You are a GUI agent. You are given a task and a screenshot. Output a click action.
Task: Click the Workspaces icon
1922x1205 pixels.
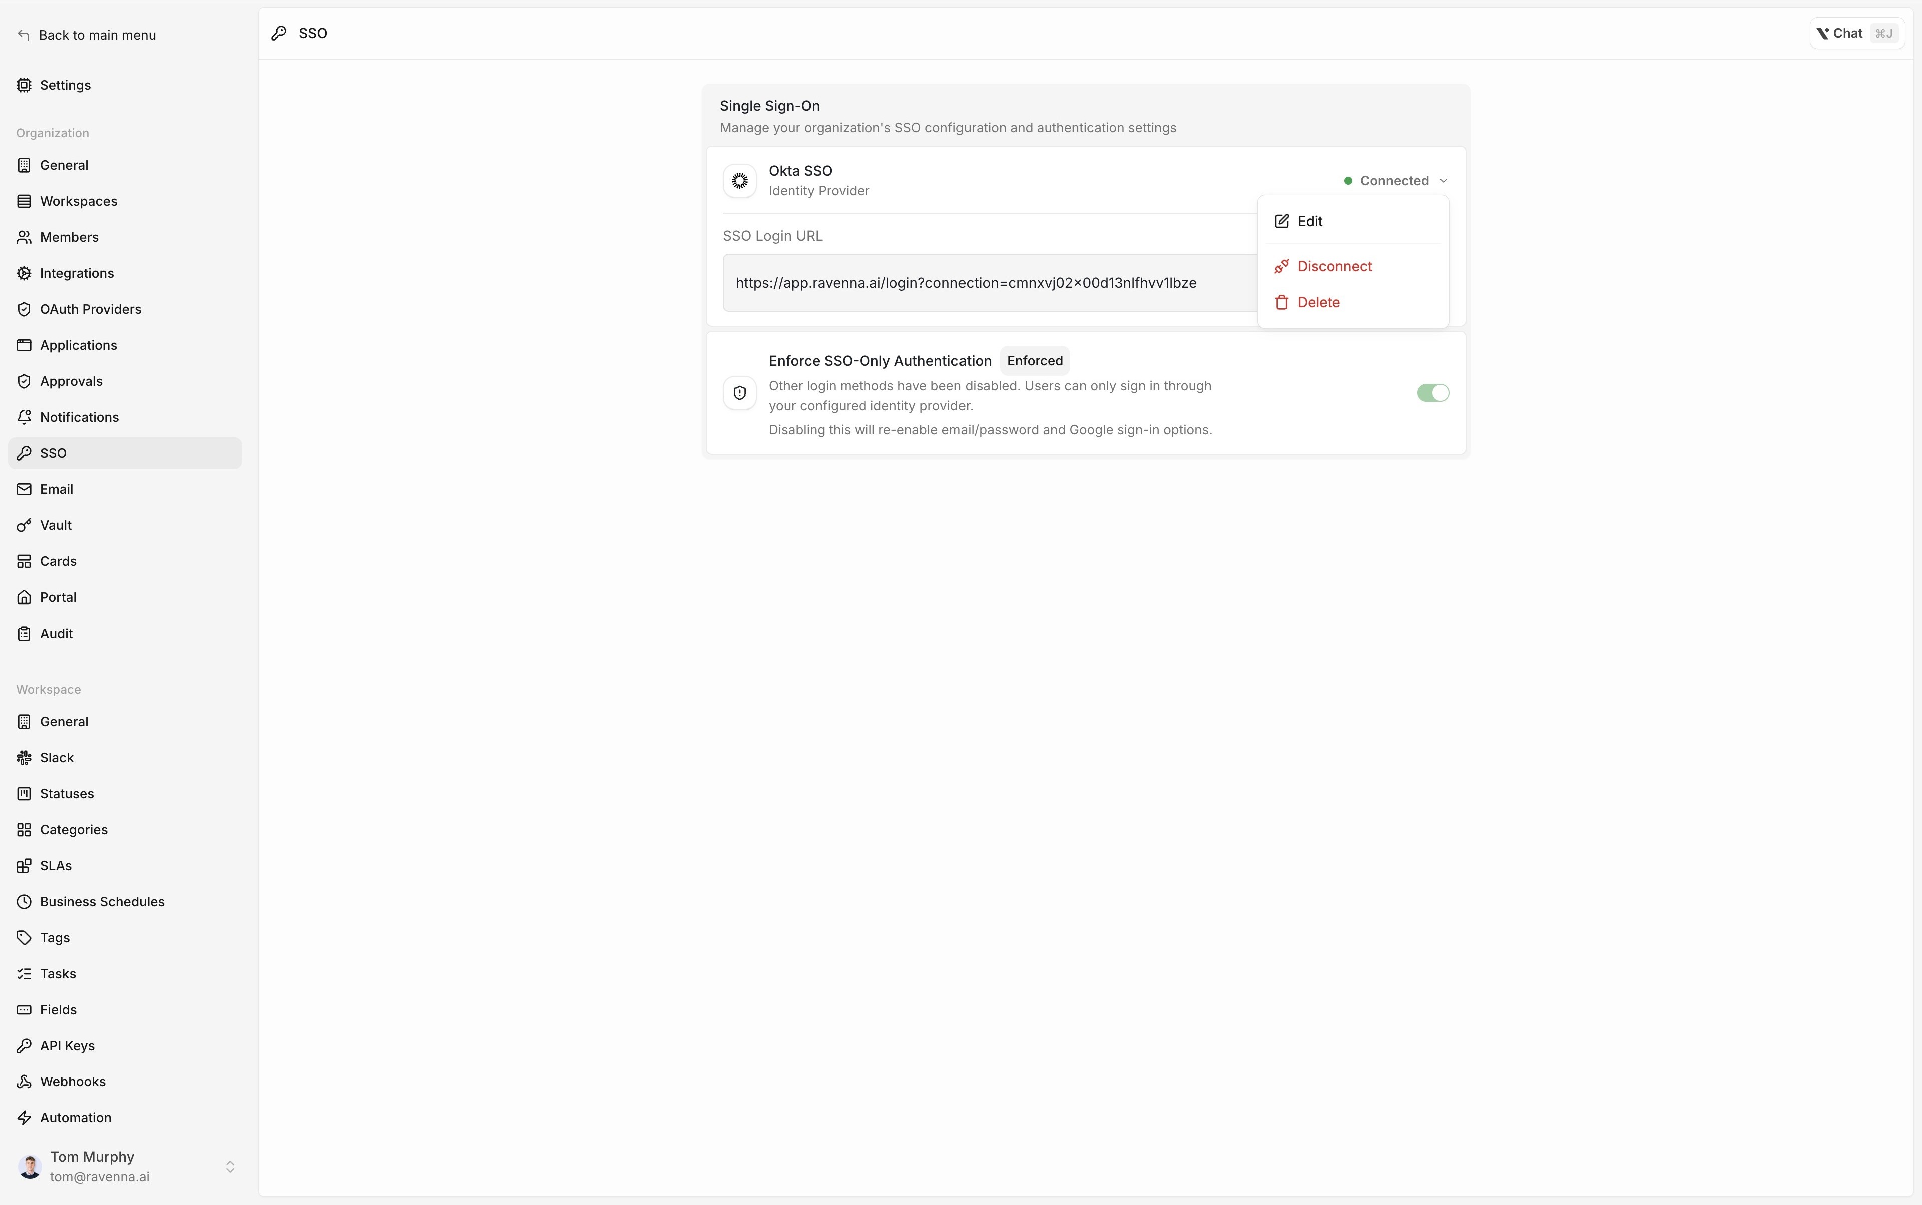pyautogui.click(x=24, y=201)
